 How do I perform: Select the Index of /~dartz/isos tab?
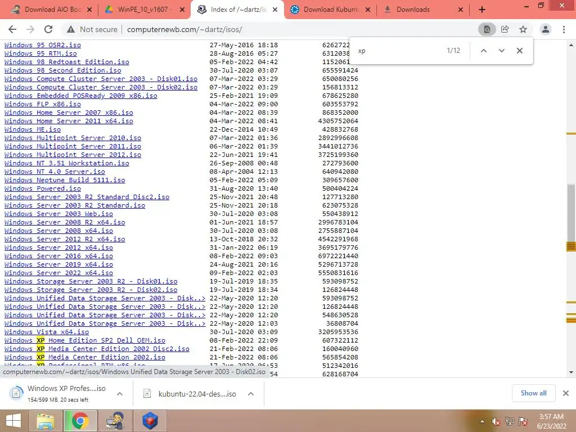237,10
